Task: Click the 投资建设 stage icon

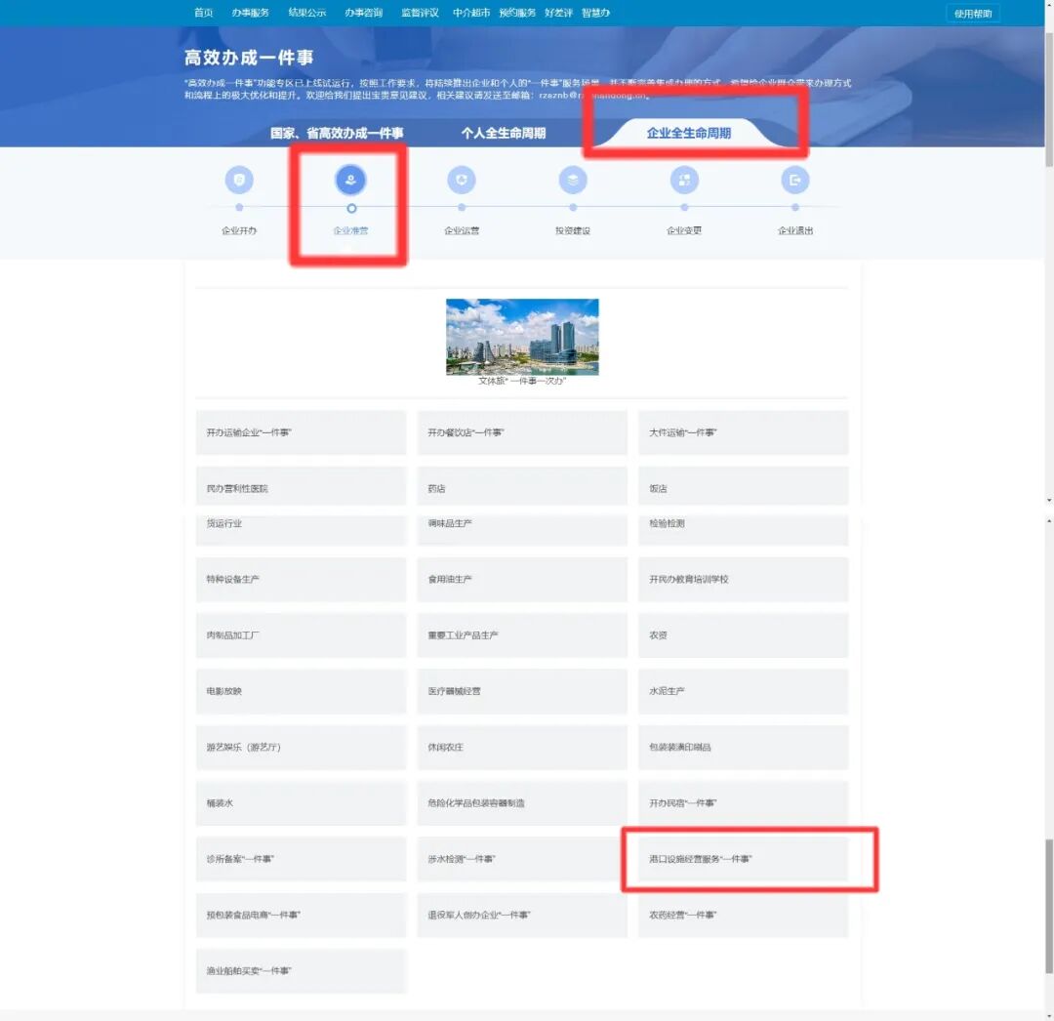Action: click(573, 181)
